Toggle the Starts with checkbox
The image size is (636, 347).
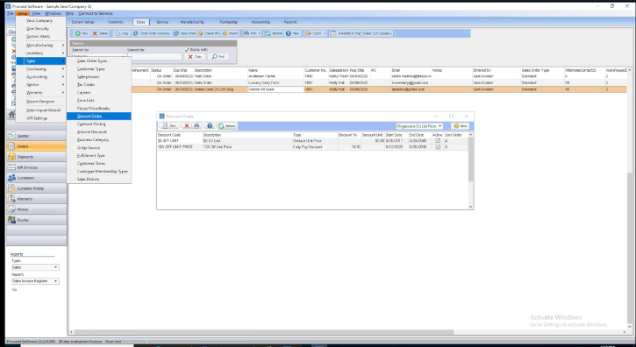(187, 50)
